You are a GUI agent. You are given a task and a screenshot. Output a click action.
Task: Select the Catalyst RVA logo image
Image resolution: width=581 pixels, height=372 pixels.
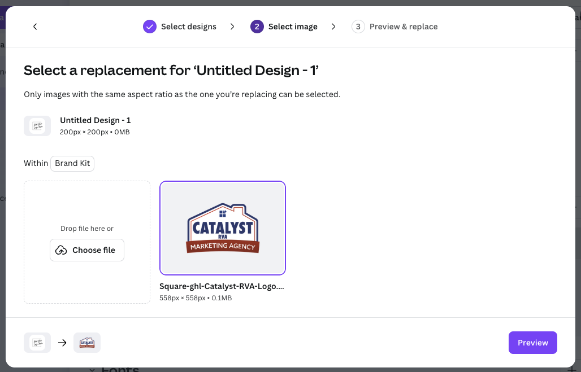[223, 228]
